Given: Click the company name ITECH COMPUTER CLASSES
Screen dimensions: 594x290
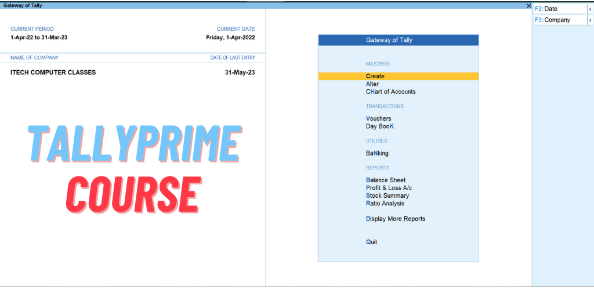Looking at the screenshot, I should point(53,72).
